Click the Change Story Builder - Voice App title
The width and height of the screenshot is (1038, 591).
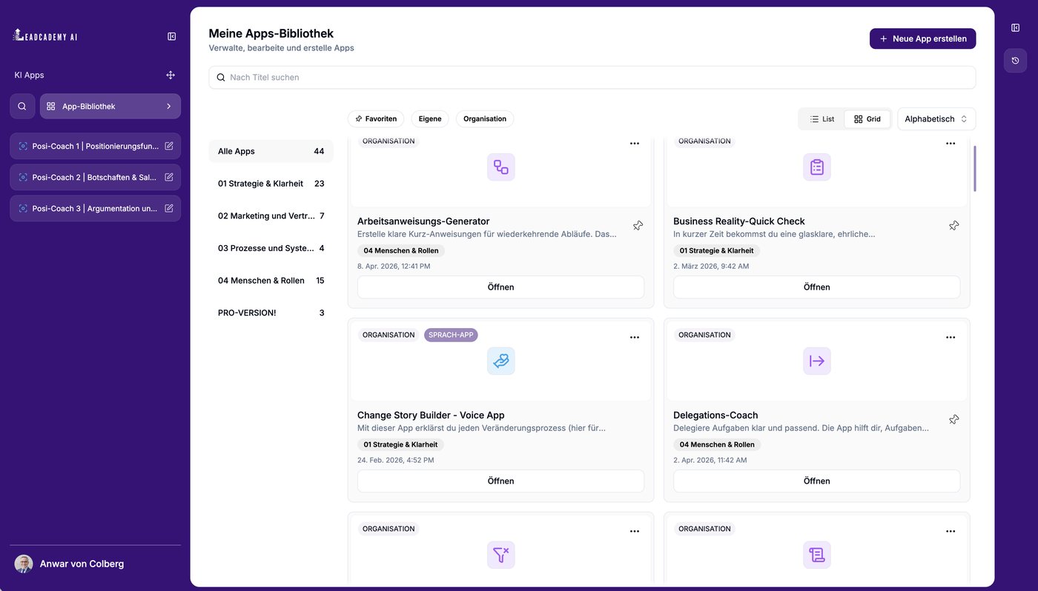431,415
